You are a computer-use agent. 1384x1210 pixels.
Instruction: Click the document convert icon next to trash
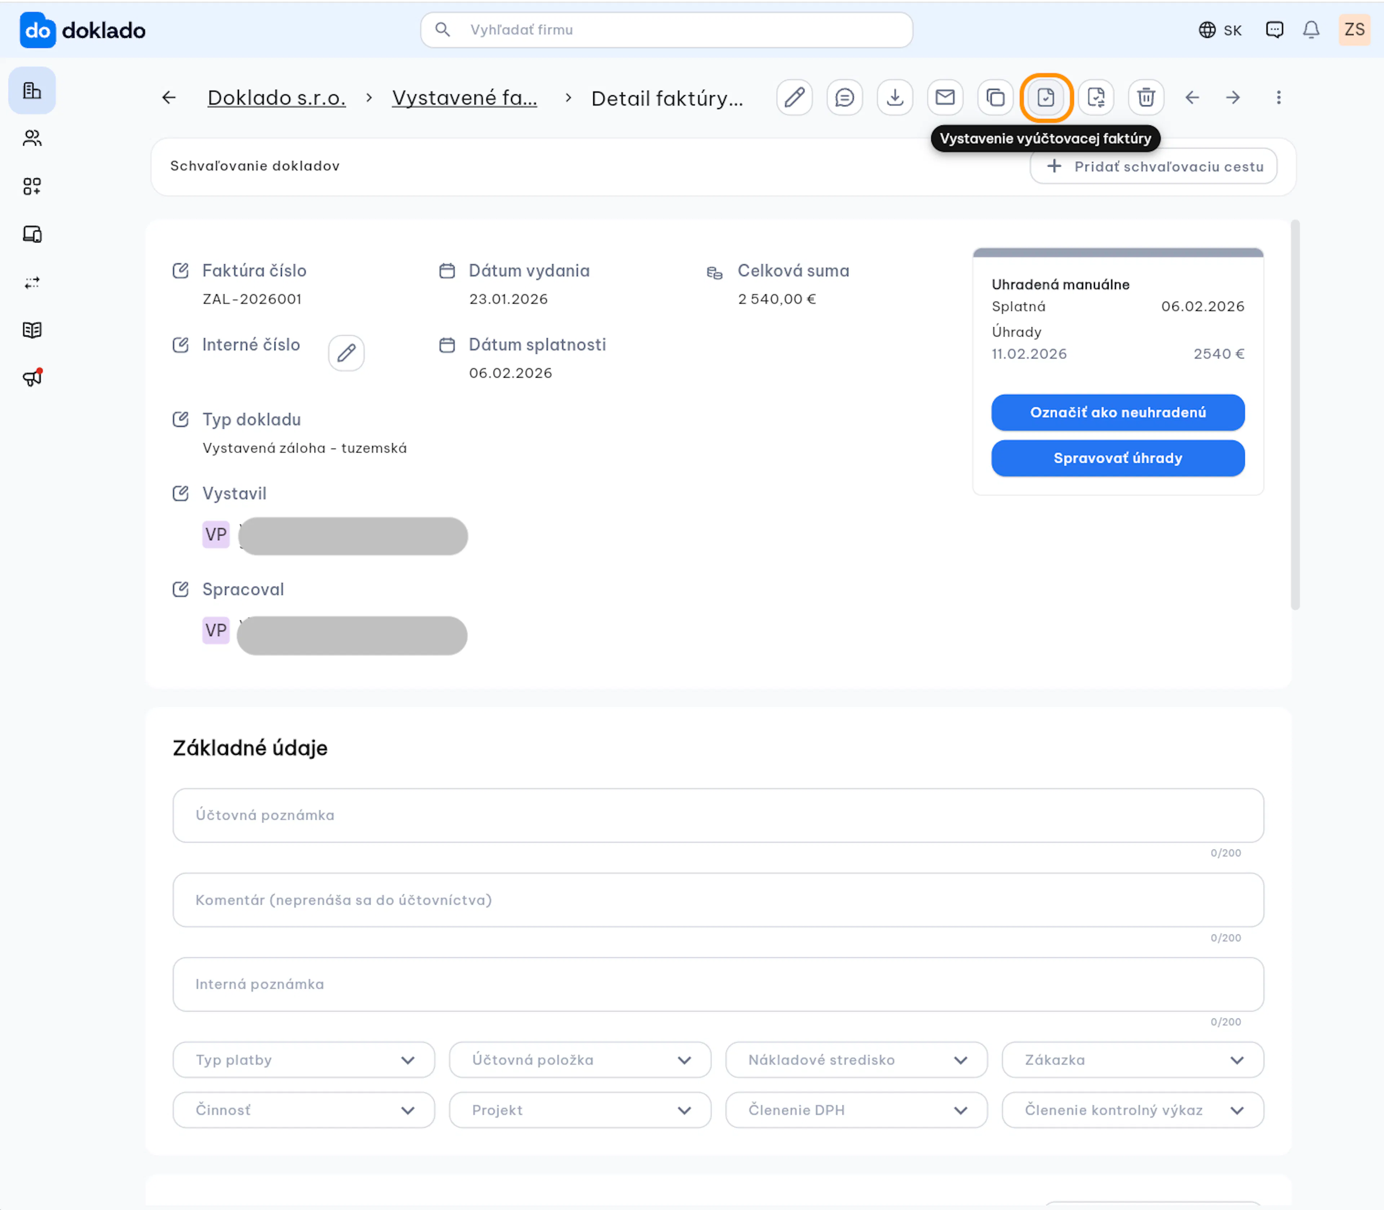pos(1096,98)
